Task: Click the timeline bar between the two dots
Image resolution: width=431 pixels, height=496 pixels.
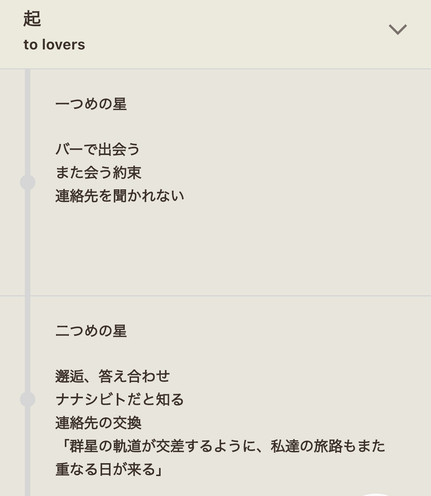Action: 28,292
